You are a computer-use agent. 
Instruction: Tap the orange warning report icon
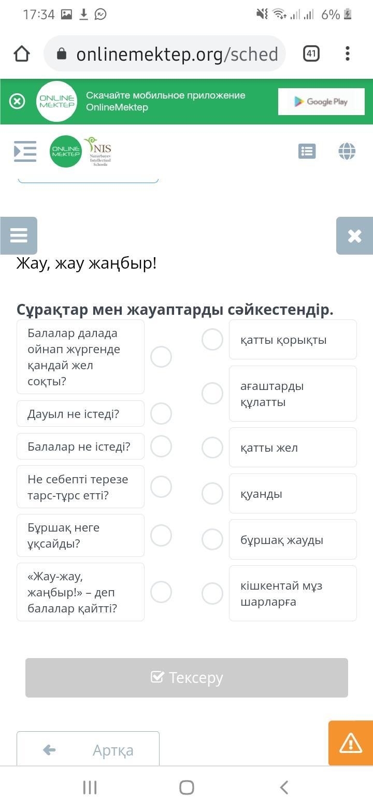coord(351,743)
